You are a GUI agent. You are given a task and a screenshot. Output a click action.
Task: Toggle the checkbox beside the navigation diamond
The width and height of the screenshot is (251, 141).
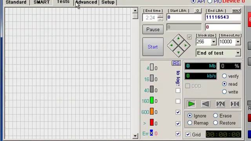click(189, 37)
